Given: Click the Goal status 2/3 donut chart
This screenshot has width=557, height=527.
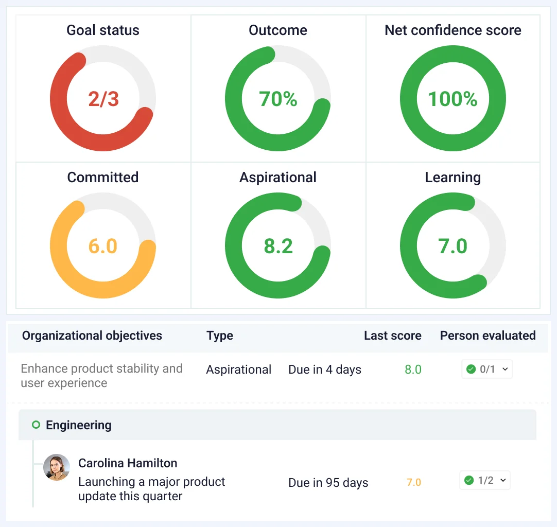Looking at the screenshot, I should click(x=102, y=98).
